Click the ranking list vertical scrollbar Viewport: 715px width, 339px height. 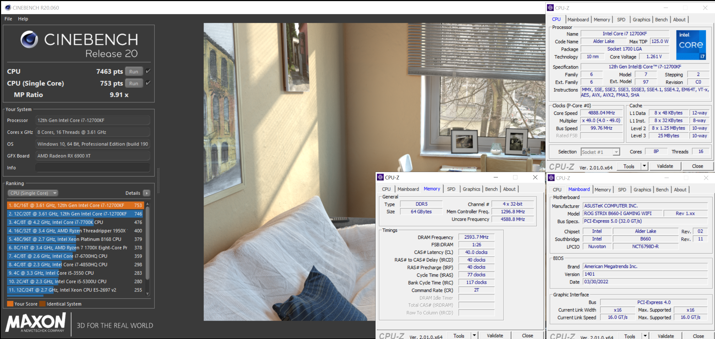pyautogui.click(x=147, y=243)
